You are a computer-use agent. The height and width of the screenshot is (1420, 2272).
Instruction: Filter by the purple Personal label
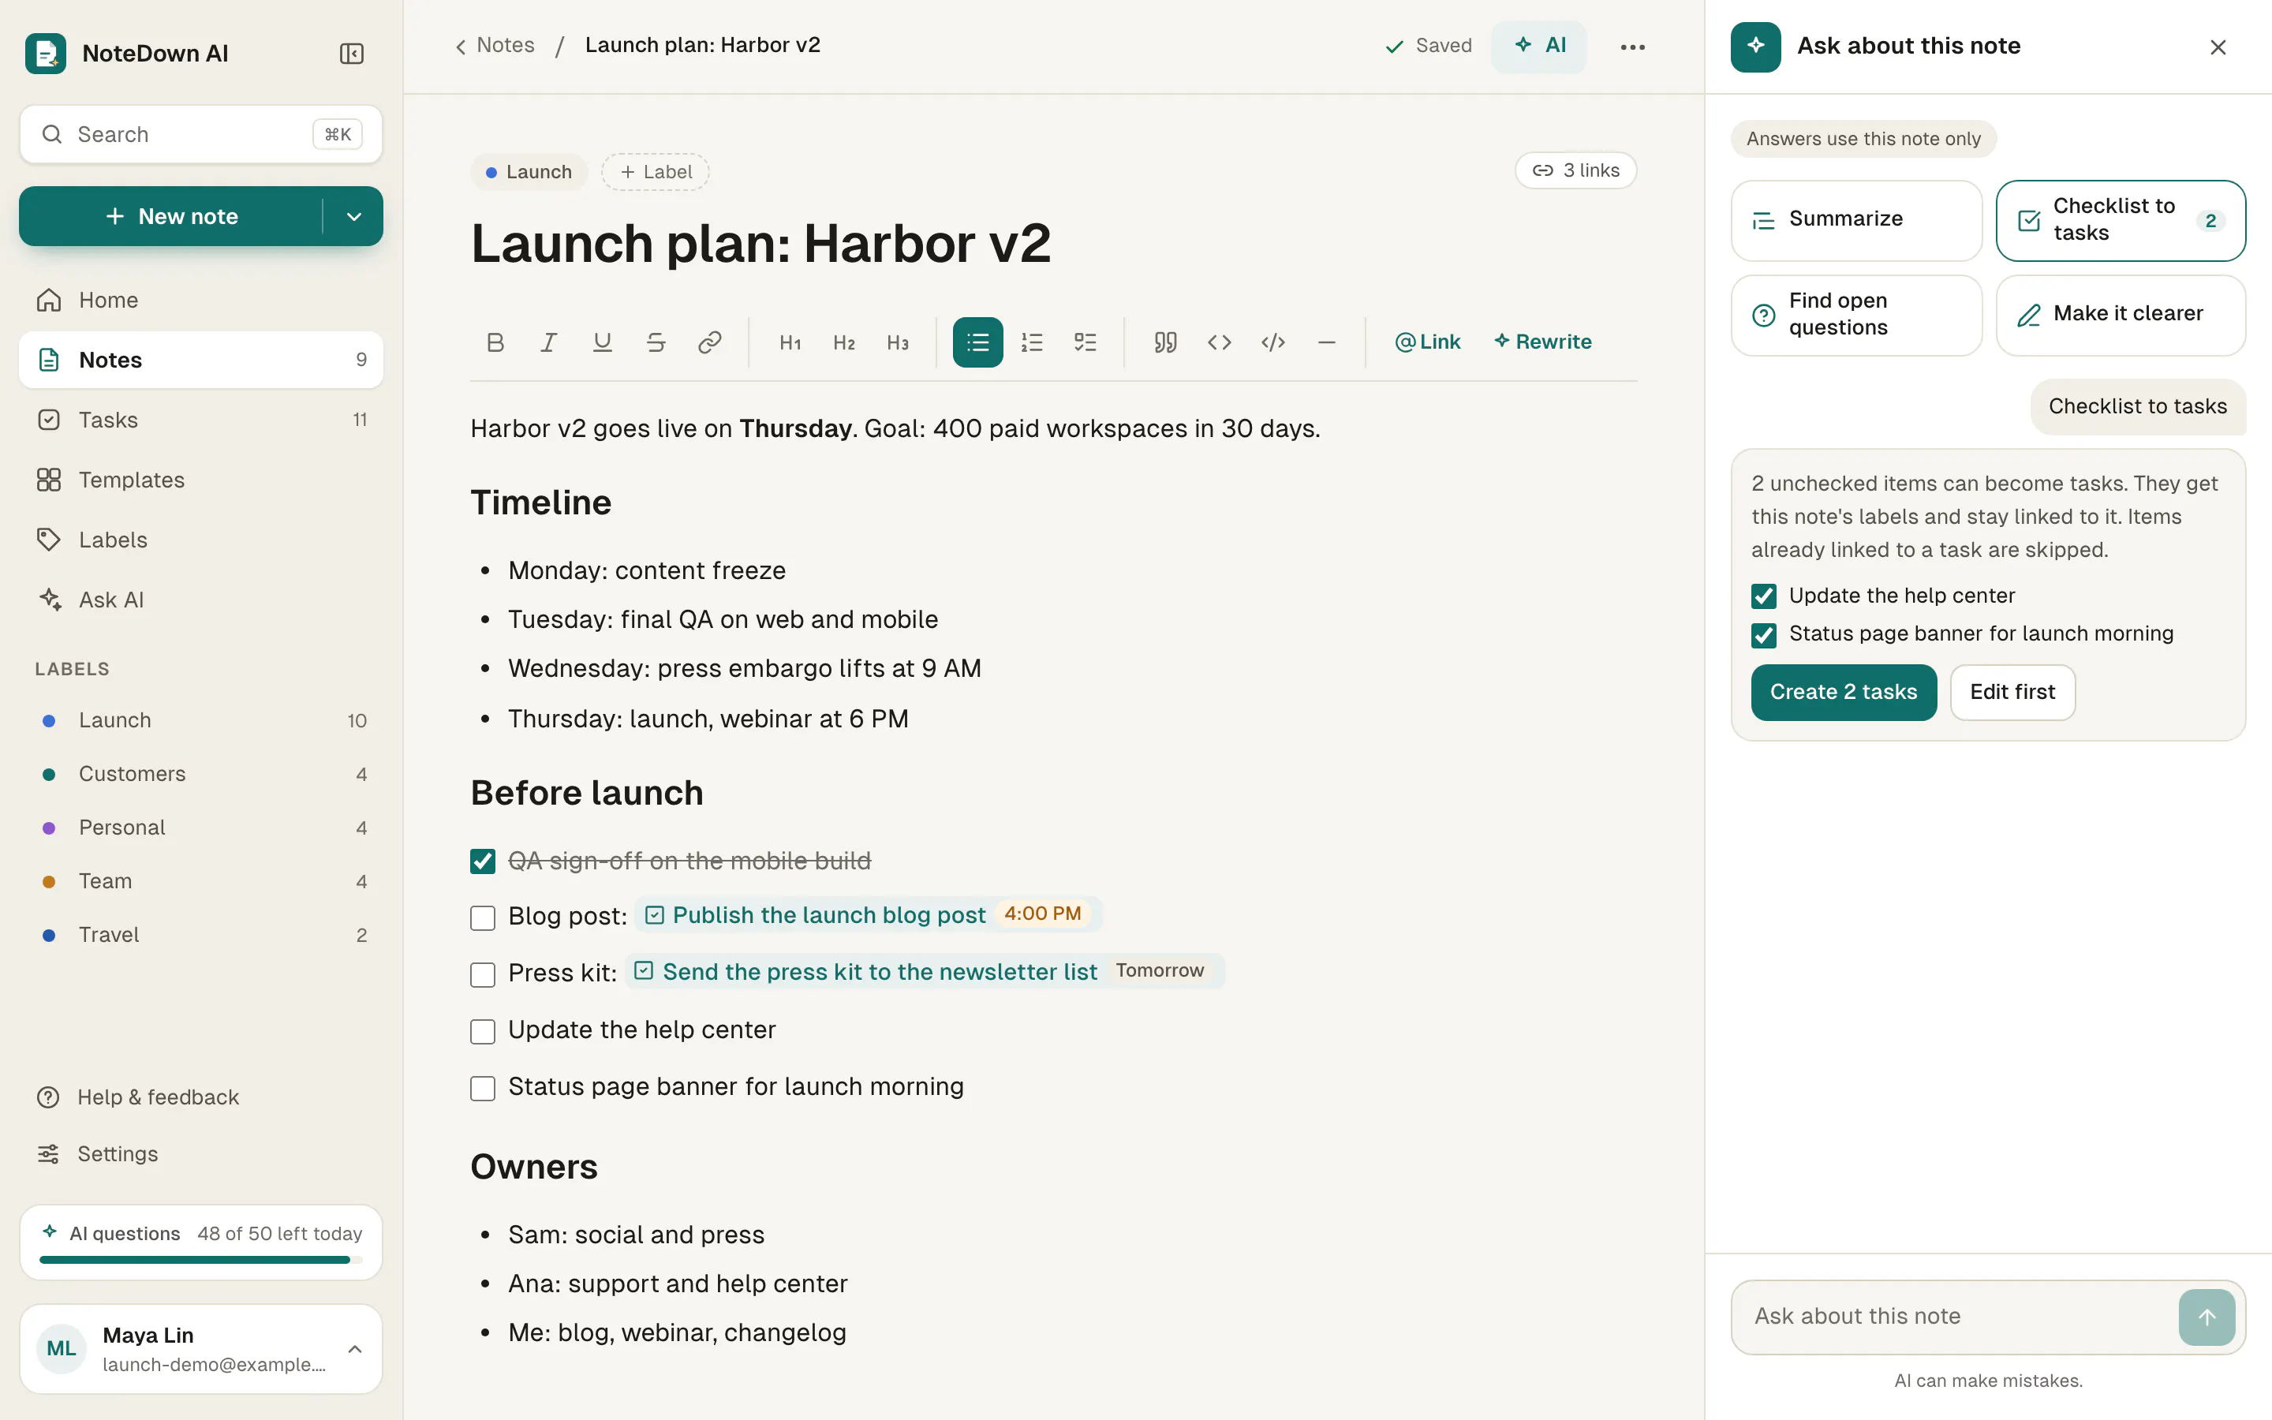point(201,828)
